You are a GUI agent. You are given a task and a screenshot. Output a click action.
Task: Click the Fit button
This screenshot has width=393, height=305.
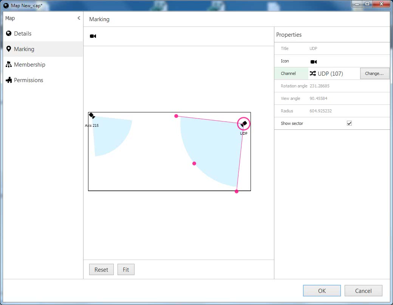point(126,270)
